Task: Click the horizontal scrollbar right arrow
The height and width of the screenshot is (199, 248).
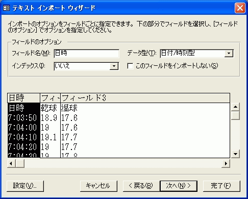Action: click(226, 164)
